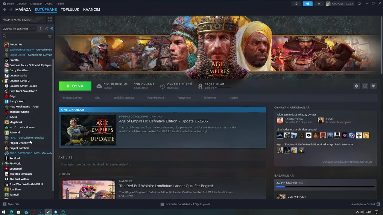This screenshot has height=215, width=383.
Task: Toggle the recent activity clock filter
Action: click(x=47, y=29)
